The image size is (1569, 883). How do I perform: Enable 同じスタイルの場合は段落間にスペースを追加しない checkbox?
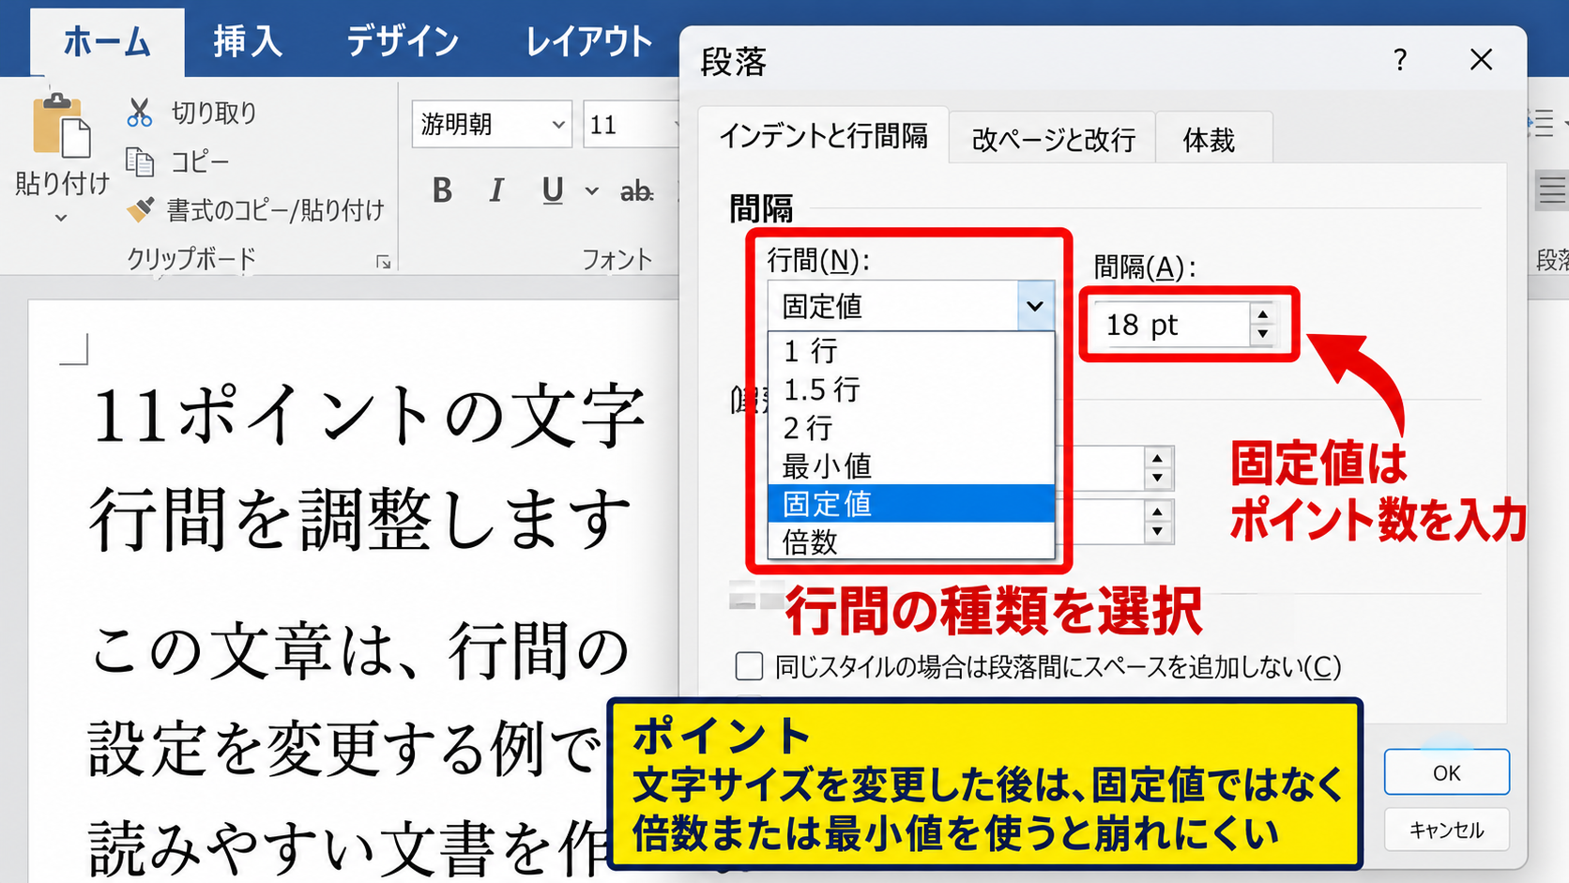pos(749,666)
